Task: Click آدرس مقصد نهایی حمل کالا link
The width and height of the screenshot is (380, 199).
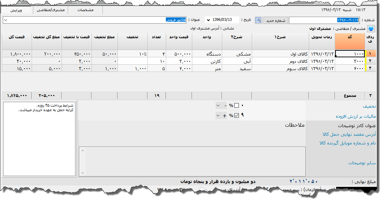Action: click(x=349, y=134)
